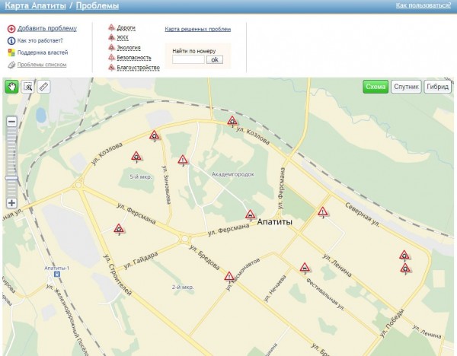Activate the zoom-to-area magnifier tool
Viewport: 457px width, 356px height.
point(27,87)
